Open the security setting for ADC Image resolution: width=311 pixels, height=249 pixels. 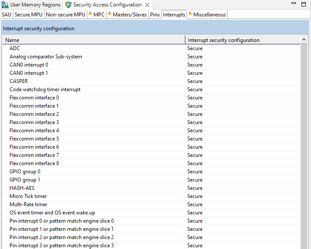point(195,48)
